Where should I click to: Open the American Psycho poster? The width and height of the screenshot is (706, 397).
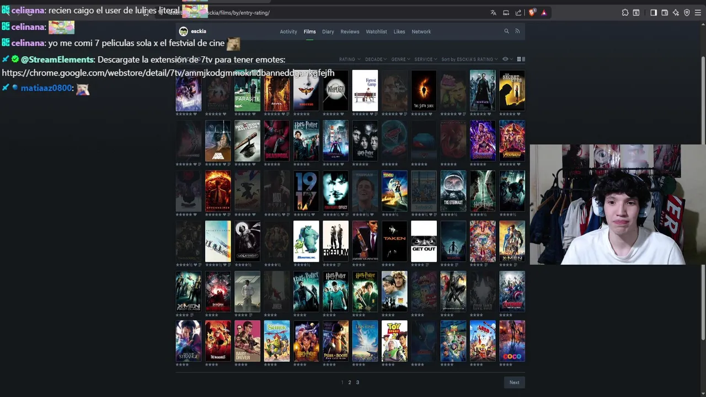point(365,241)
